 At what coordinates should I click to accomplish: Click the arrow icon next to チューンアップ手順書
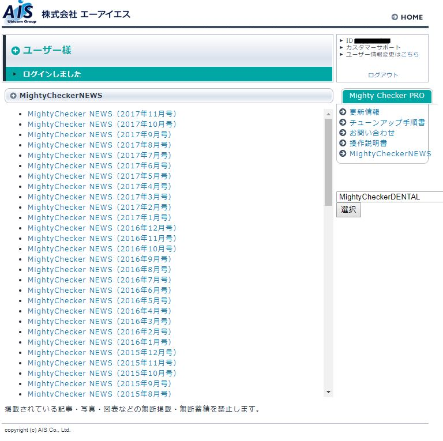(x=343, y=123)
